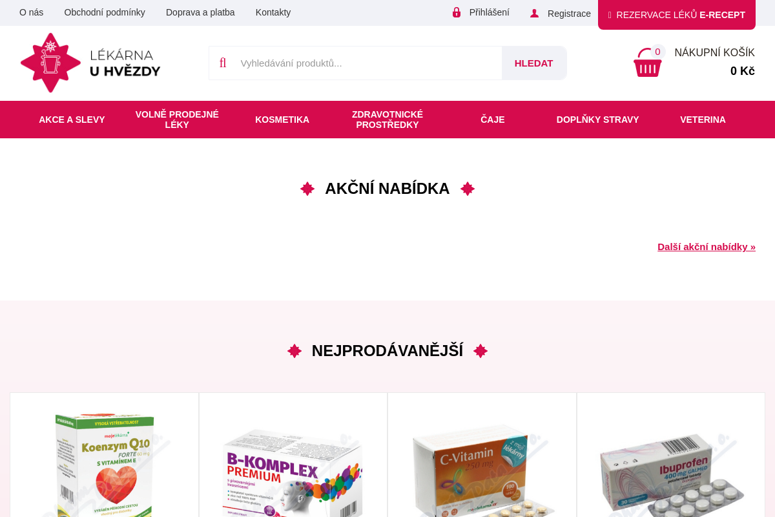Follow the Další akční nabídky link
The image size is (775, 517).
tap(707, 247)
